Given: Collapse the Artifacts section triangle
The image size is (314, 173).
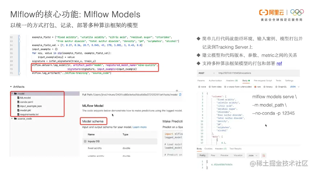Looking at the screenshot, I should click(11, 87).
